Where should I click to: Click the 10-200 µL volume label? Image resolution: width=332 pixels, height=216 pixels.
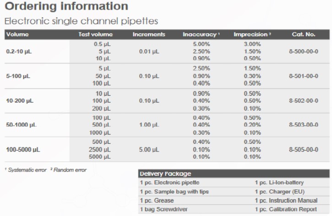click(20, 101)
